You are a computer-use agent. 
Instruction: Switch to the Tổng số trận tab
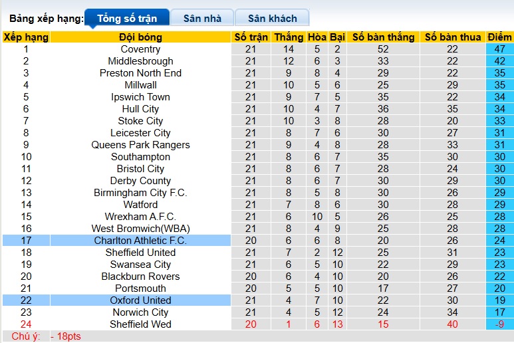pos(127,18)
